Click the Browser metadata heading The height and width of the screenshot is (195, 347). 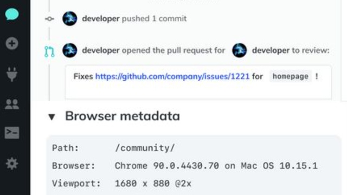(x=123, y=116)
